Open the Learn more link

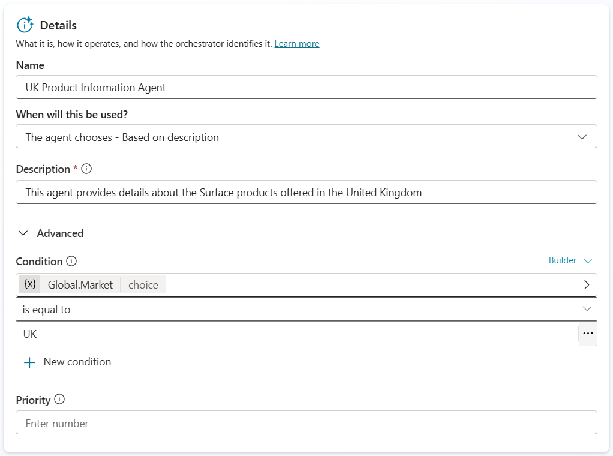coord(296,44)
